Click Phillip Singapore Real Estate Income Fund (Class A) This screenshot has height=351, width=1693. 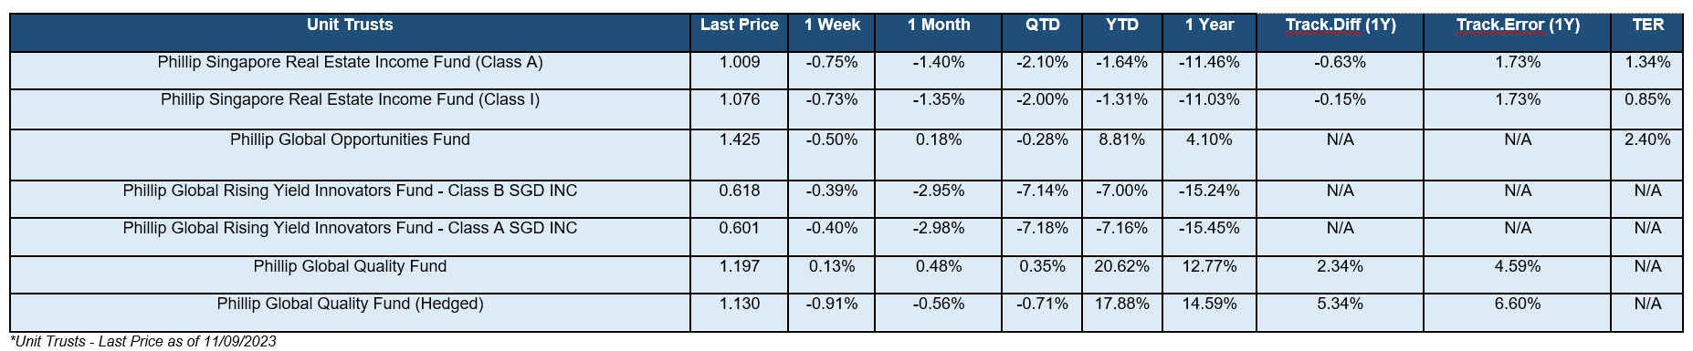(x=350, y=63)
